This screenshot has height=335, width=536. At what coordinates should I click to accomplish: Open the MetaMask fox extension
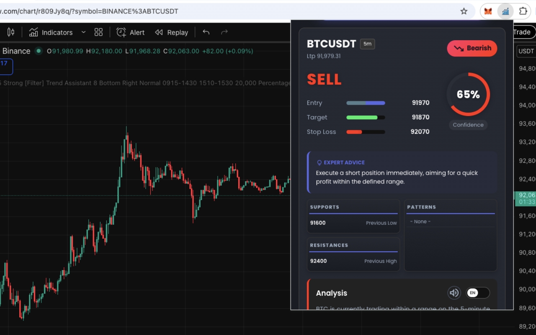tap(488, 11)
